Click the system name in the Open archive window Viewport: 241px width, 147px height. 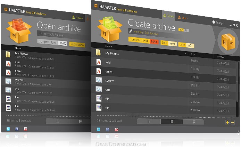pyautogui.click(x=19, y=80)
